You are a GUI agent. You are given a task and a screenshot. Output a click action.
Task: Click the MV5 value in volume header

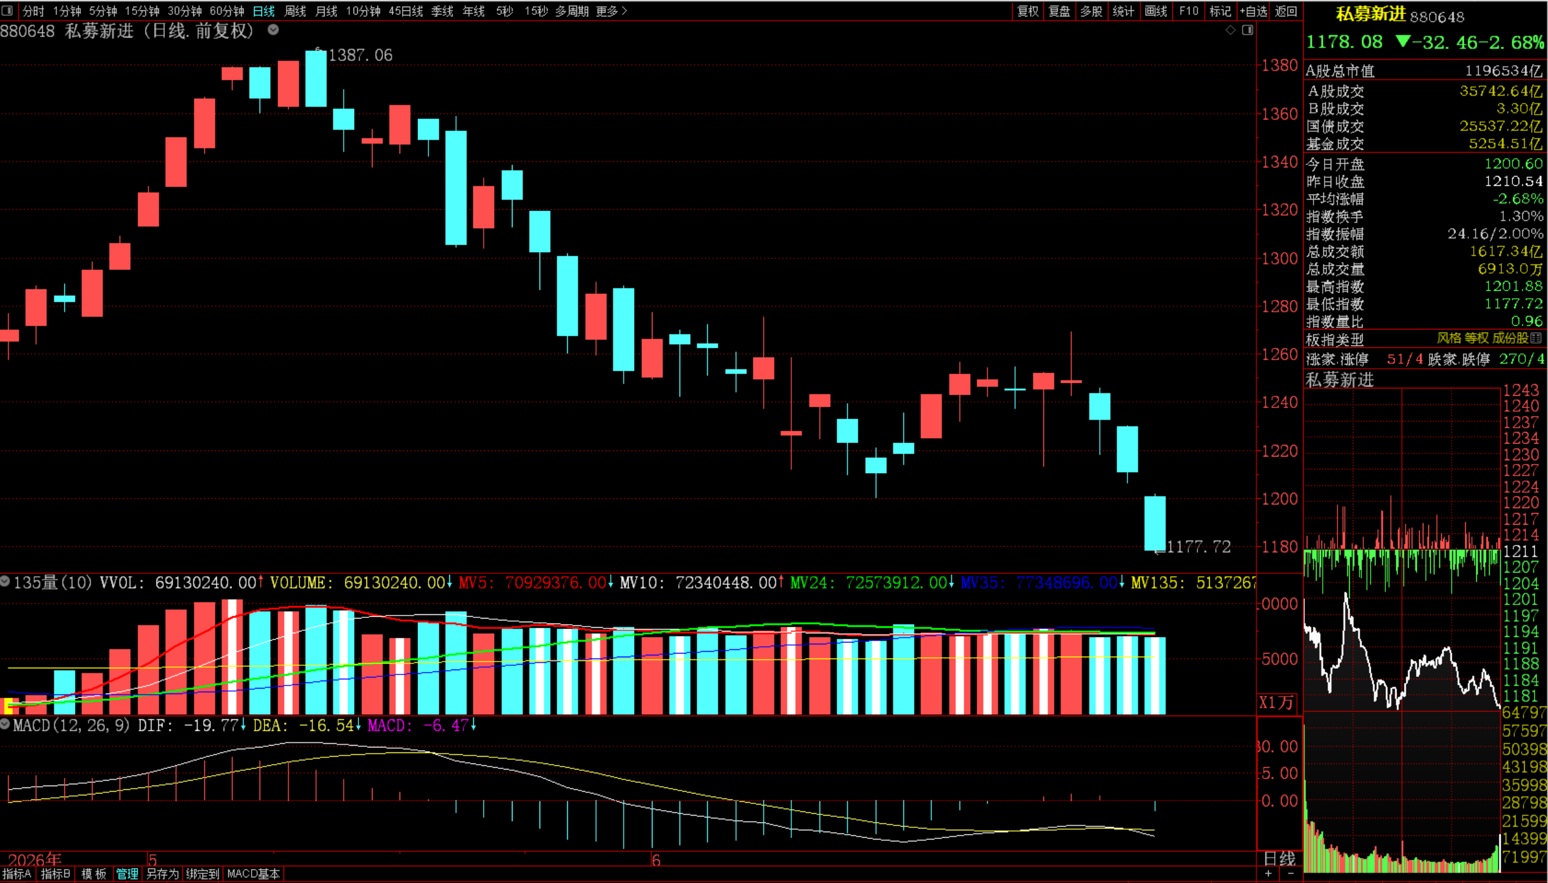(555, 583)
